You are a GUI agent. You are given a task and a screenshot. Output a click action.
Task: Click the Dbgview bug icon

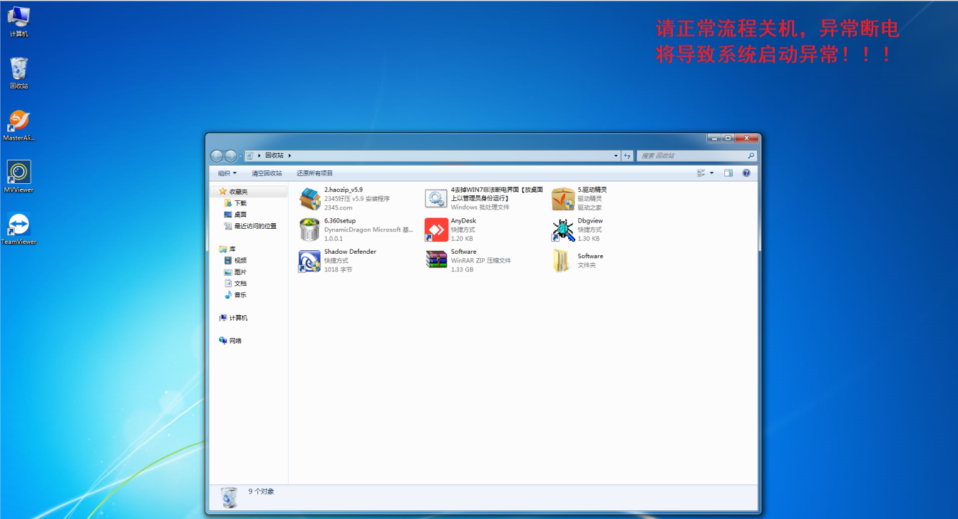click(563, 230)
